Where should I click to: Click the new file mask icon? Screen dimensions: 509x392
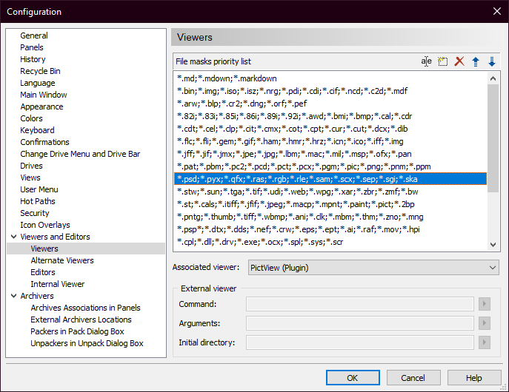point(443,61)
